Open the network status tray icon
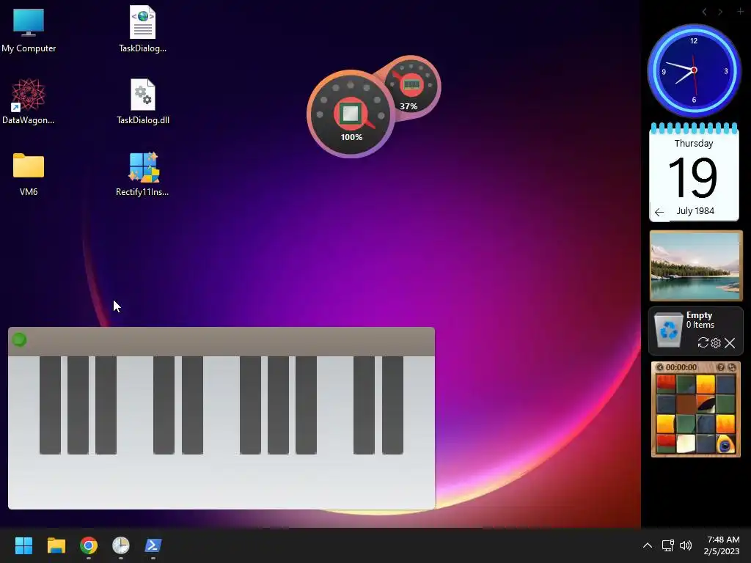This screenshot has height=563, width=751. click(x=667, y=545)
